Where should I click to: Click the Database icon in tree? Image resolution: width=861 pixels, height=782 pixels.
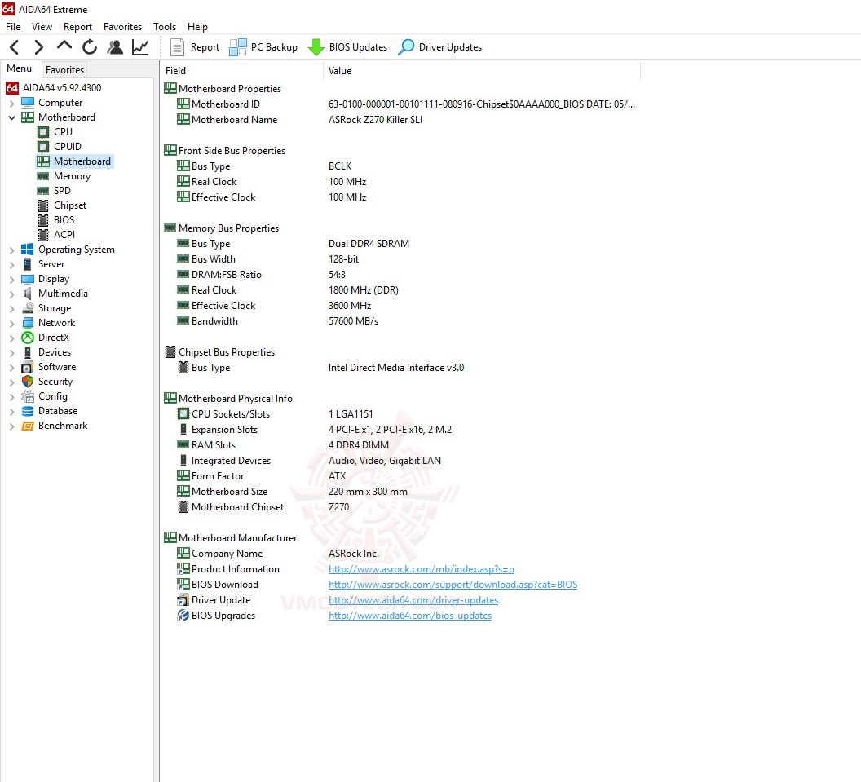[x=28, y=411]
